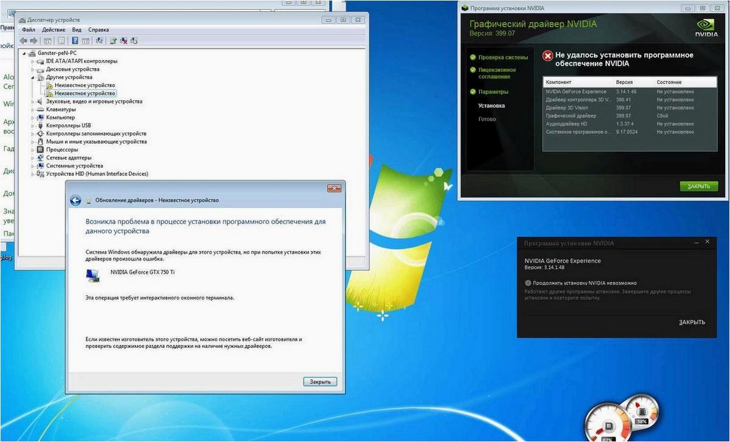Click Закрыть button in driver update dialog
The height and width of the screenshot is (442, 730).
(320, 382)
